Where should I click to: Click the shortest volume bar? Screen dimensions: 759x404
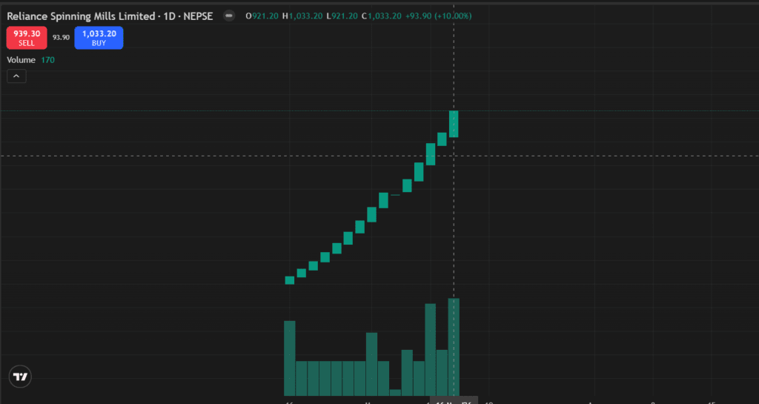tap(395, 392)
